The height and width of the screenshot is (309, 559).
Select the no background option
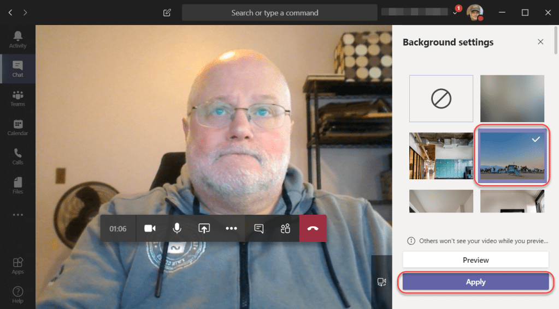pos(441,99)
